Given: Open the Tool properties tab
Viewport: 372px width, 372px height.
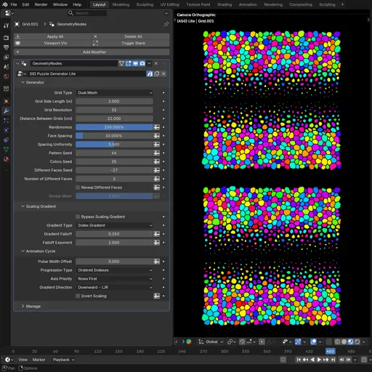Looking at the screenshot, I should [6, 25].
